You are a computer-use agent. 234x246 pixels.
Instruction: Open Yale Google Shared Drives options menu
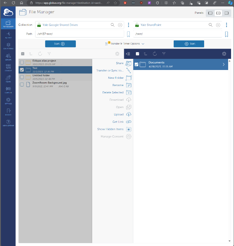tap(128, 25)
